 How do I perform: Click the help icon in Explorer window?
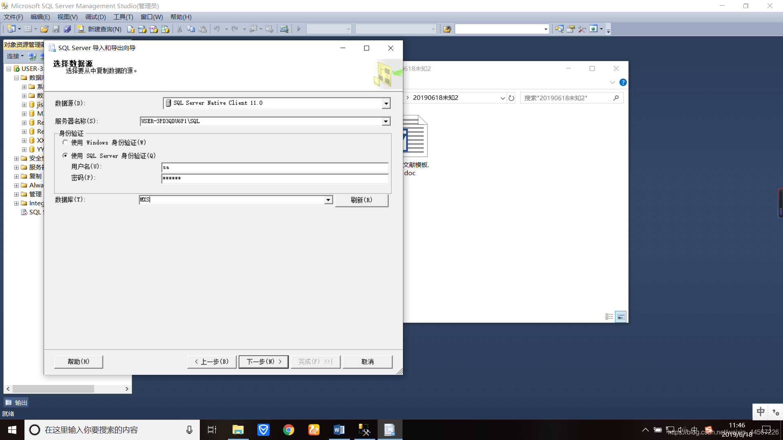tap(623, 82)
